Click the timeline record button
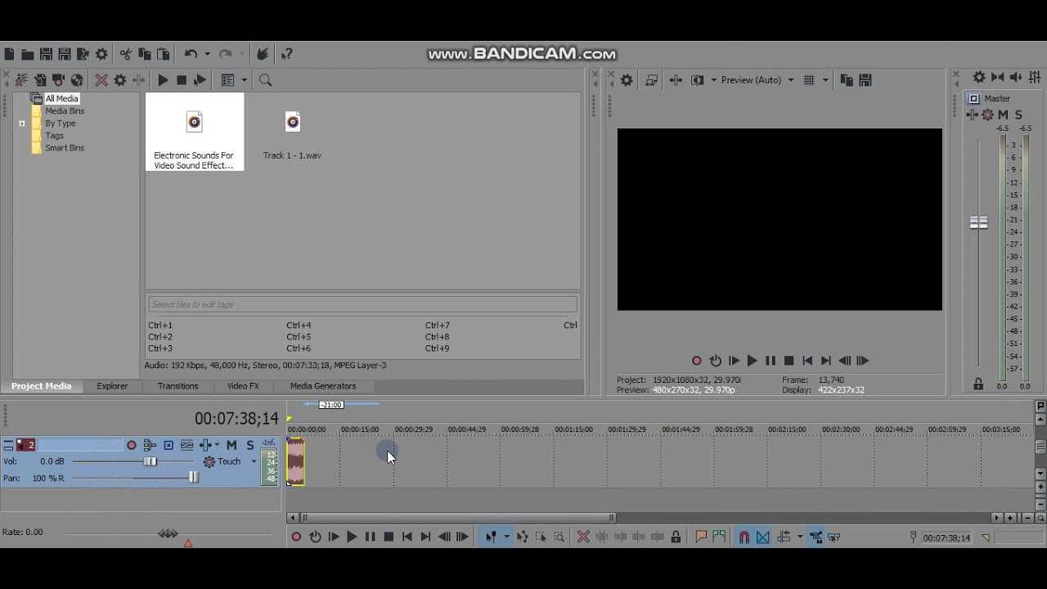 click(x=296, y=537)
